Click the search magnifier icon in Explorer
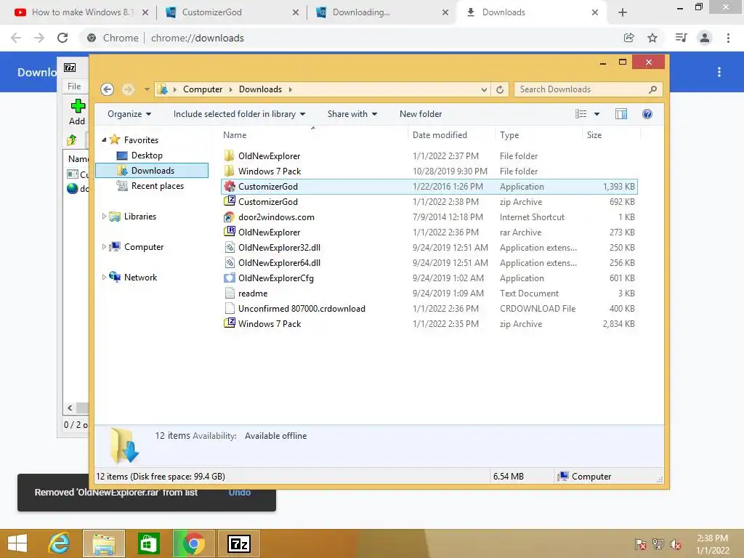 coord(653,89)
